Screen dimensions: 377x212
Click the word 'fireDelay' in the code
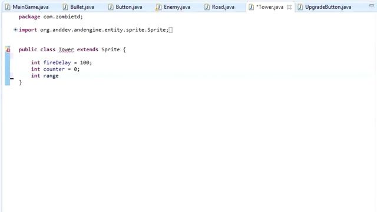(57, 62)
